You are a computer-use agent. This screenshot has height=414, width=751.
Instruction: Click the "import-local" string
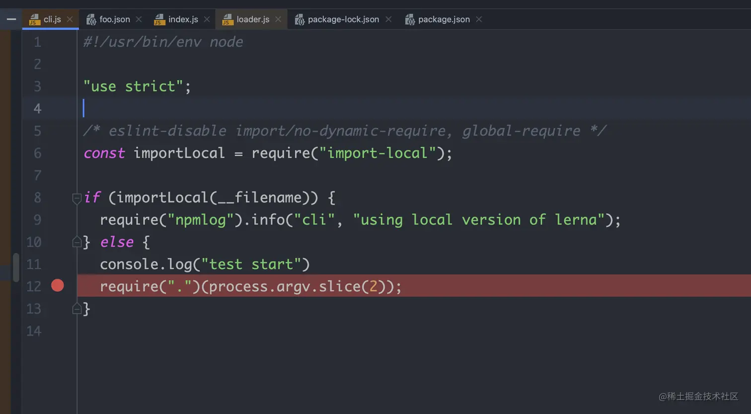(377, 153)
